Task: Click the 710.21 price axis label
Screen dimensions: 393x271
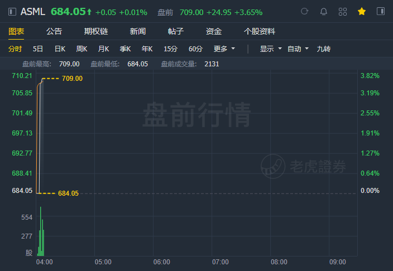Action: [22, 76]
